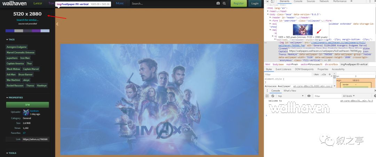Switch to the Console tab in DevTools header
The height and width of the screenshot is (157, 376).
(x=298, y=1)
